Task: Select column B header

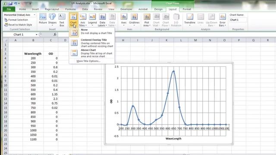Action: [x=33, y=40]
